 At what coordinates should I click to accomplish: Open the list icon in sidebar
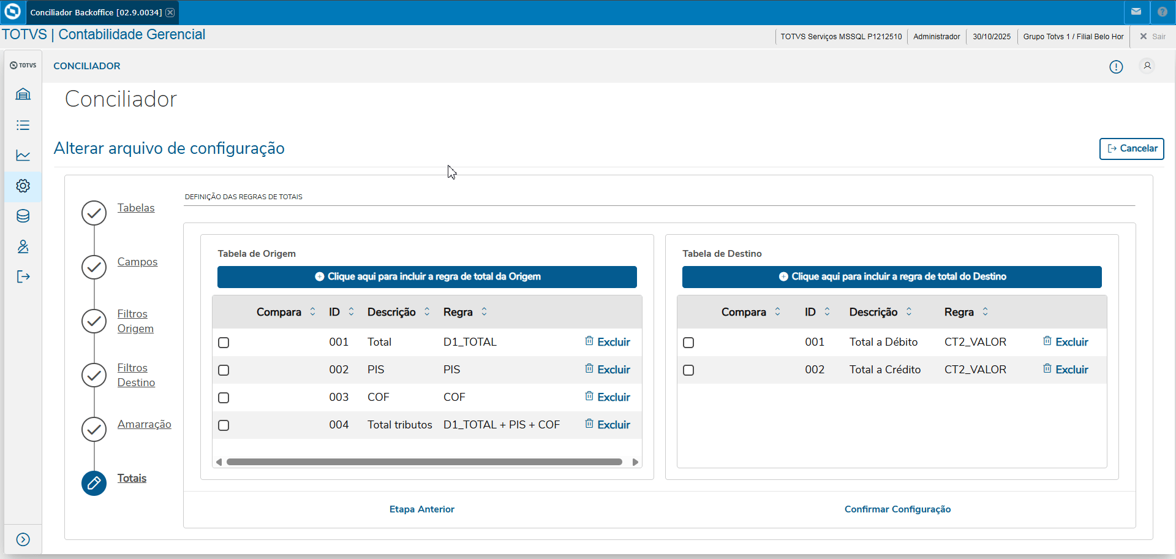coord(23,125)
